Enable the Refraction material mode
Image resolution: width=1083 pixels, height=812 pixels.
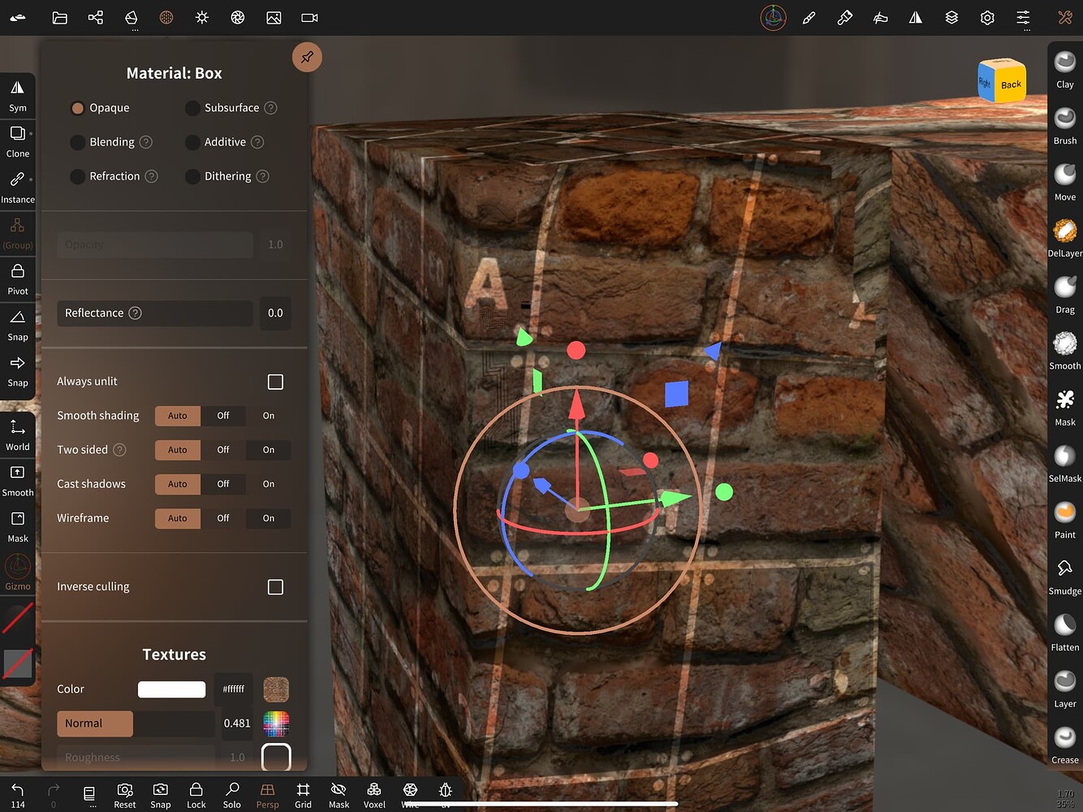(77, 176)
